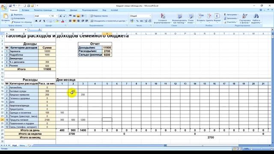The width and height of the screenshot is (274, 154).
Task: Apply percent style format
Action: point(137,21)
